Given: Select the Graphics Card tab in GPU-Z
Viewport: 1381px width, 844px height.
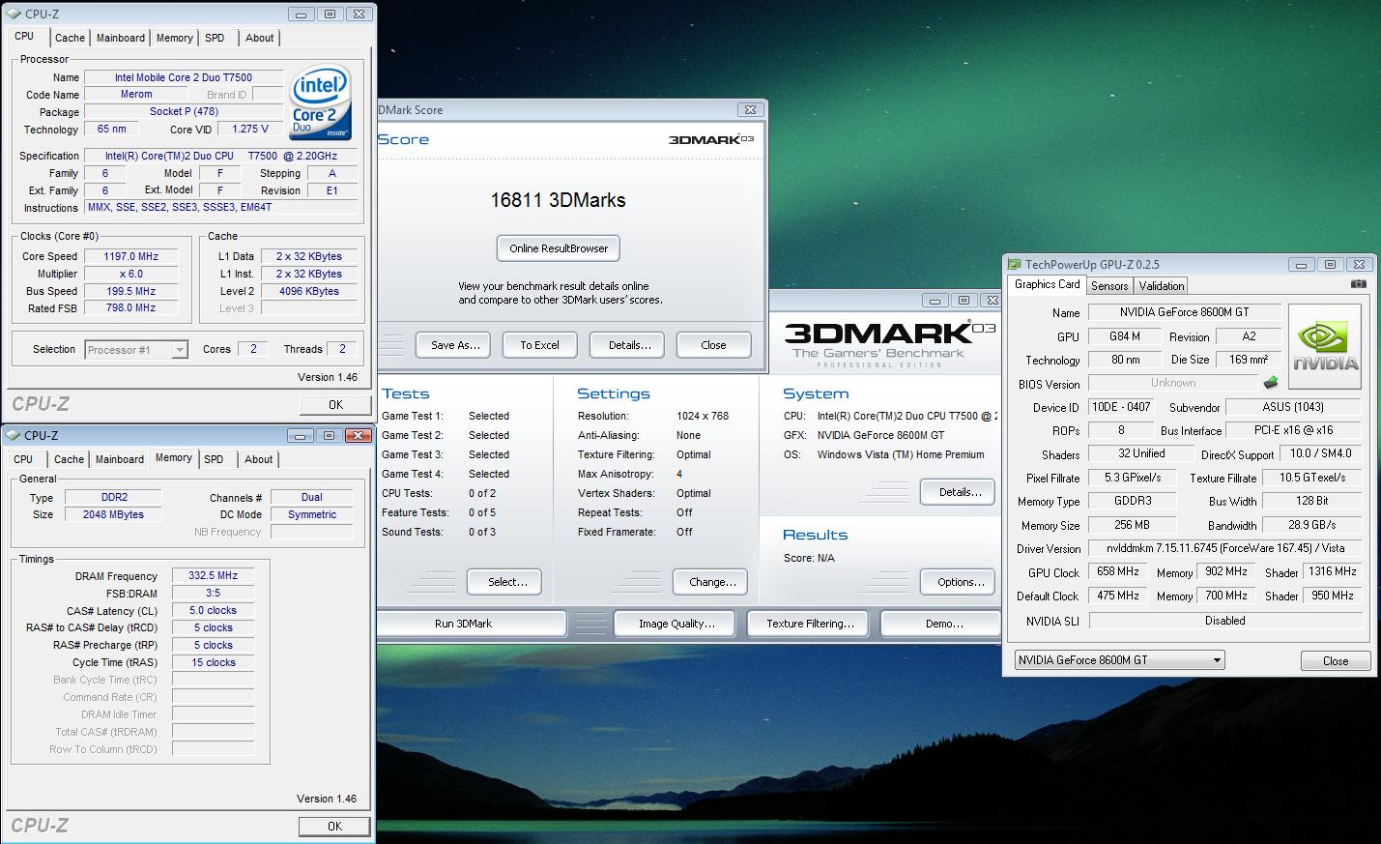Looking at the screenshot, I should 1047,284.
